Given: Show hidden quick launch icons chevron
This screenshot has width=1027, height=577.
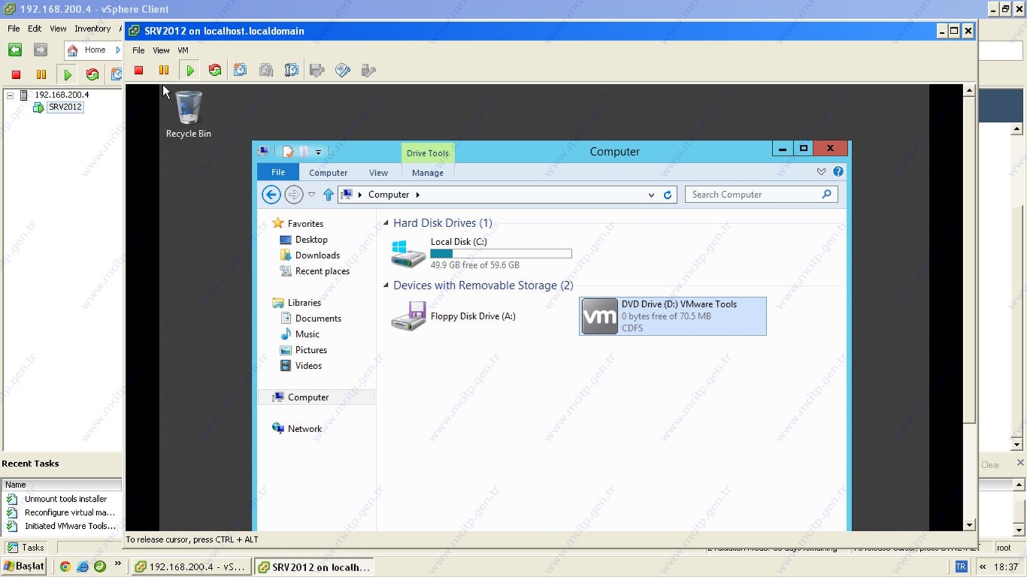Looking at the screenshot, I should tap(118, 564).
